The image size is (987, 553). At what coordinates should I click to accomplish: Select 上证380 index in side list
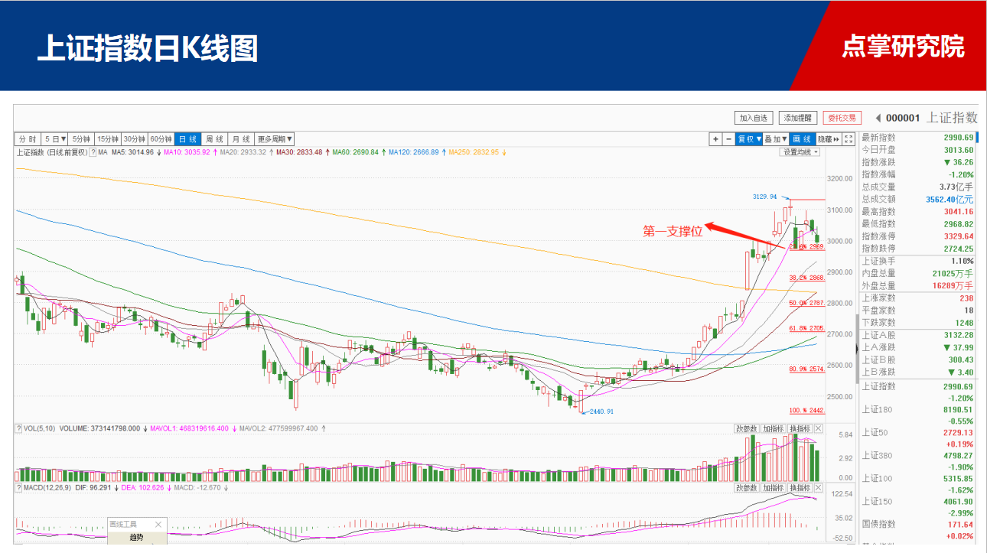[x=917, y=460]
